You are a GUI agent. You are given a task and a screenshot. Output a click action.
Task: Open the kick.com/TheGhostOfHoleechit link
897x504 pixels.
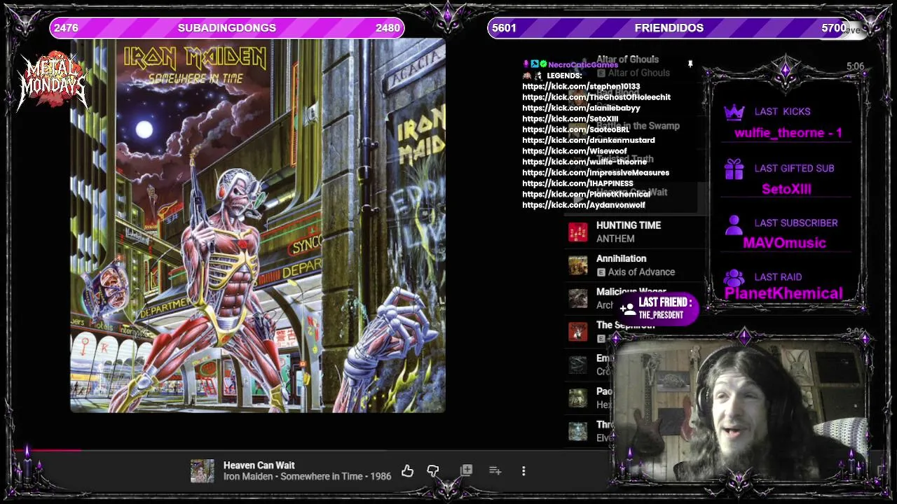pos(596,97)
